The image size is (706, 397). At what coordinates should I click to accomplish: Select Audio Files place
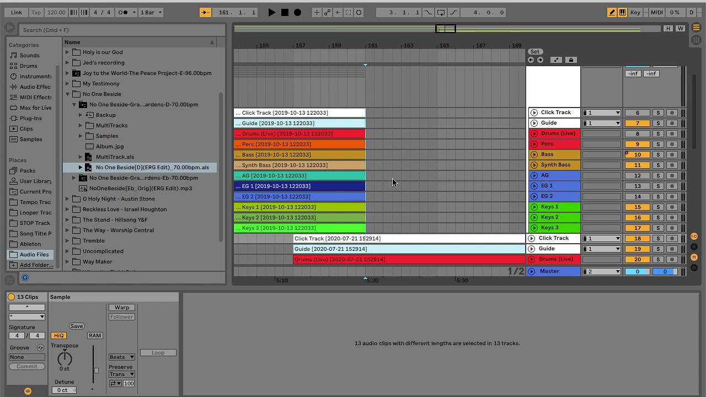point(30,254)
